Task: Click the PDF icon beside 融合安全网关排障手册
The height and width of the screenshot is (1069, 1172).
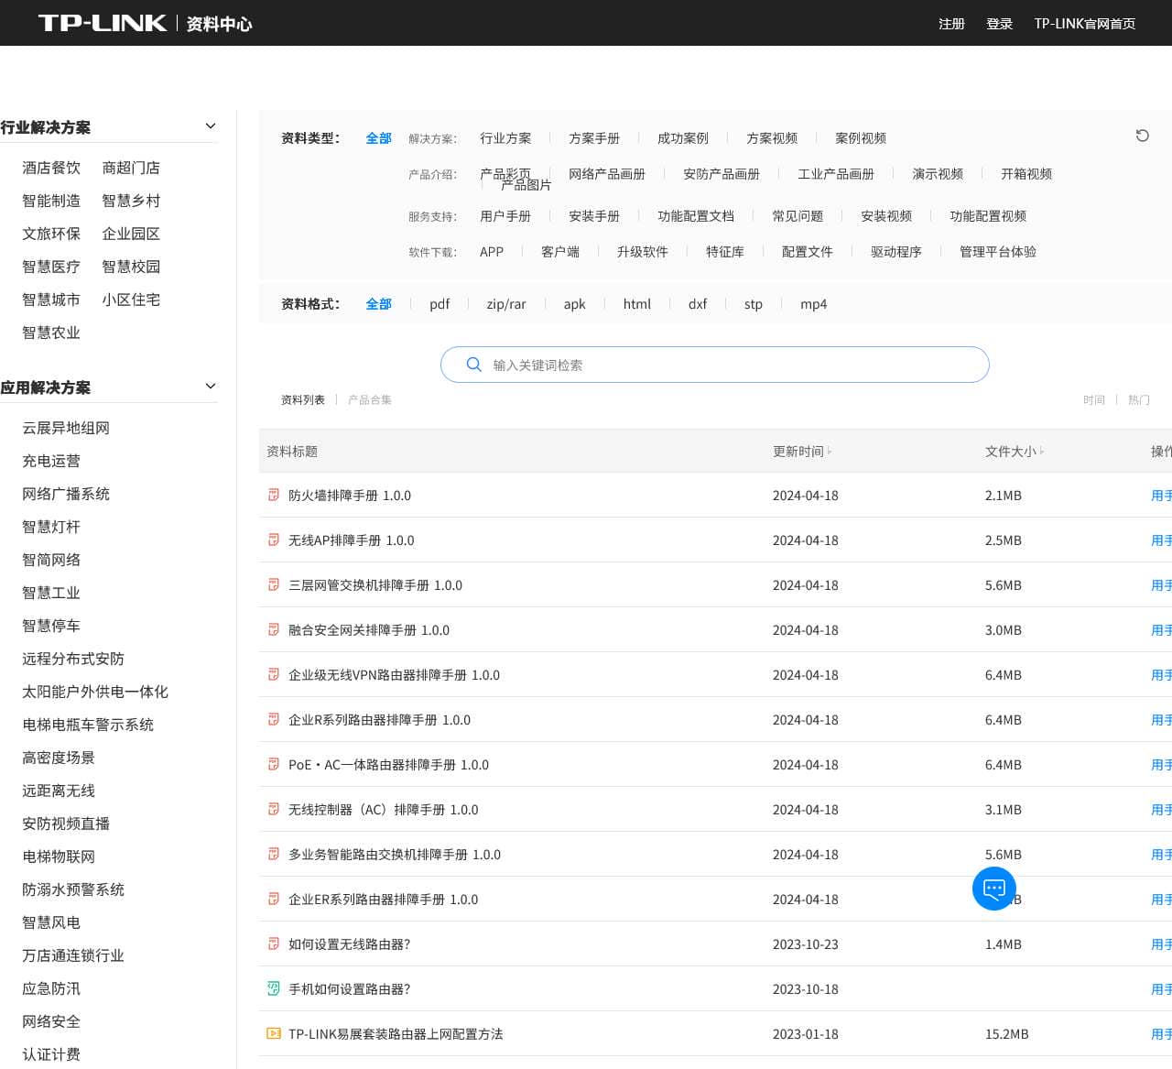Action: click(273, 629)
